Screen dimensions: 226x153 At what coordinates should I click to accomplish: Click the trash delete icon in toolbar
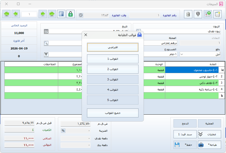(x=188, y=14)
